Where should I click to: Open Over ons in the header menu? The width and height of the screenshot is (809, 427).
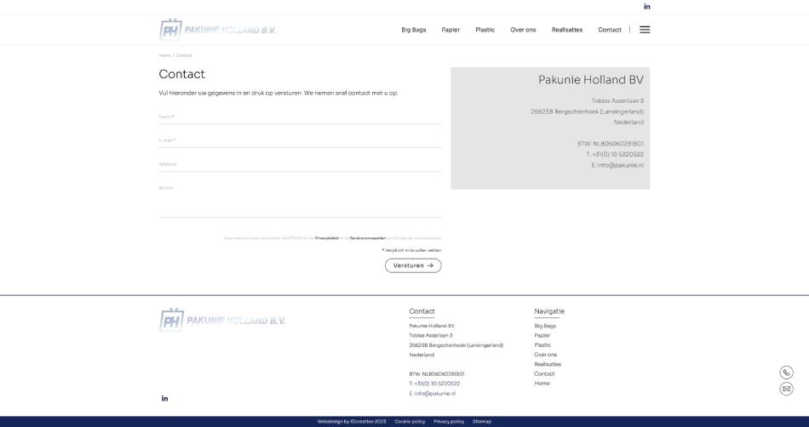tap(523, 30)
